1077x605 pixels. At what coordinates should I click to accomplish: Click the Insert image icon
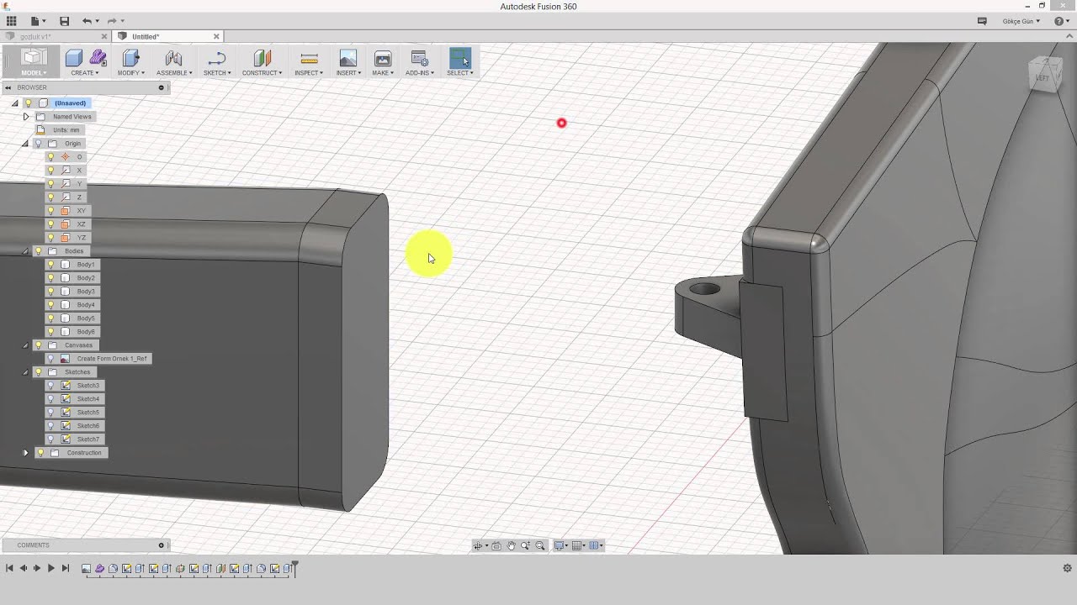pos(348,58)
